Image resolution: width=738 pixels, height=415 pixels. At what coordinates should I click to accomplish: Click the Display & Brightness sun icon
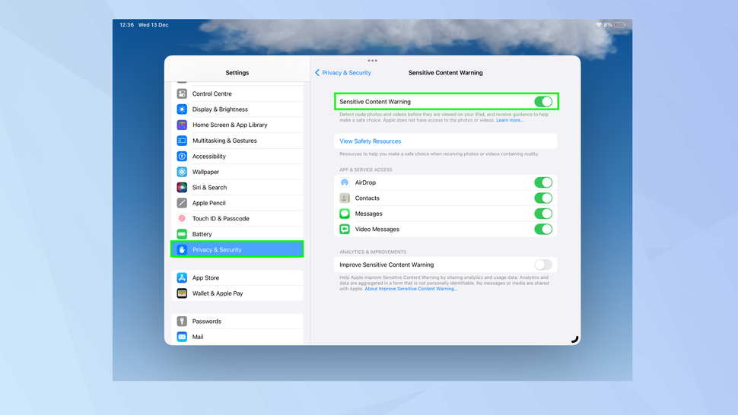(x=182, y=109)
